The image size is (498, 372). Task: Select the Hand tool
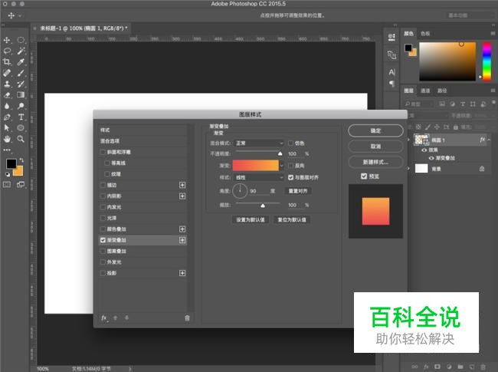(7, 139)
